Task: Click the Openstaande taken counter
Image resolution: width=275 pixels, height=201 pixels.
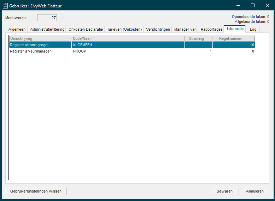Action: click(251, 17)
